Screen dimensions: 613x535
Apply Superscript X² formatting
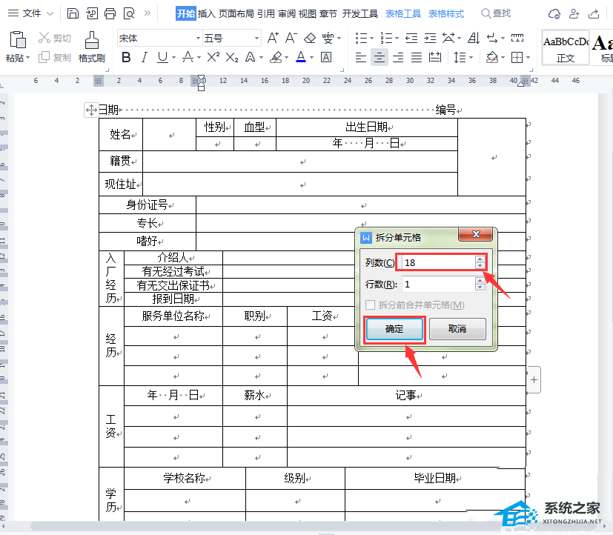(213, 58)
